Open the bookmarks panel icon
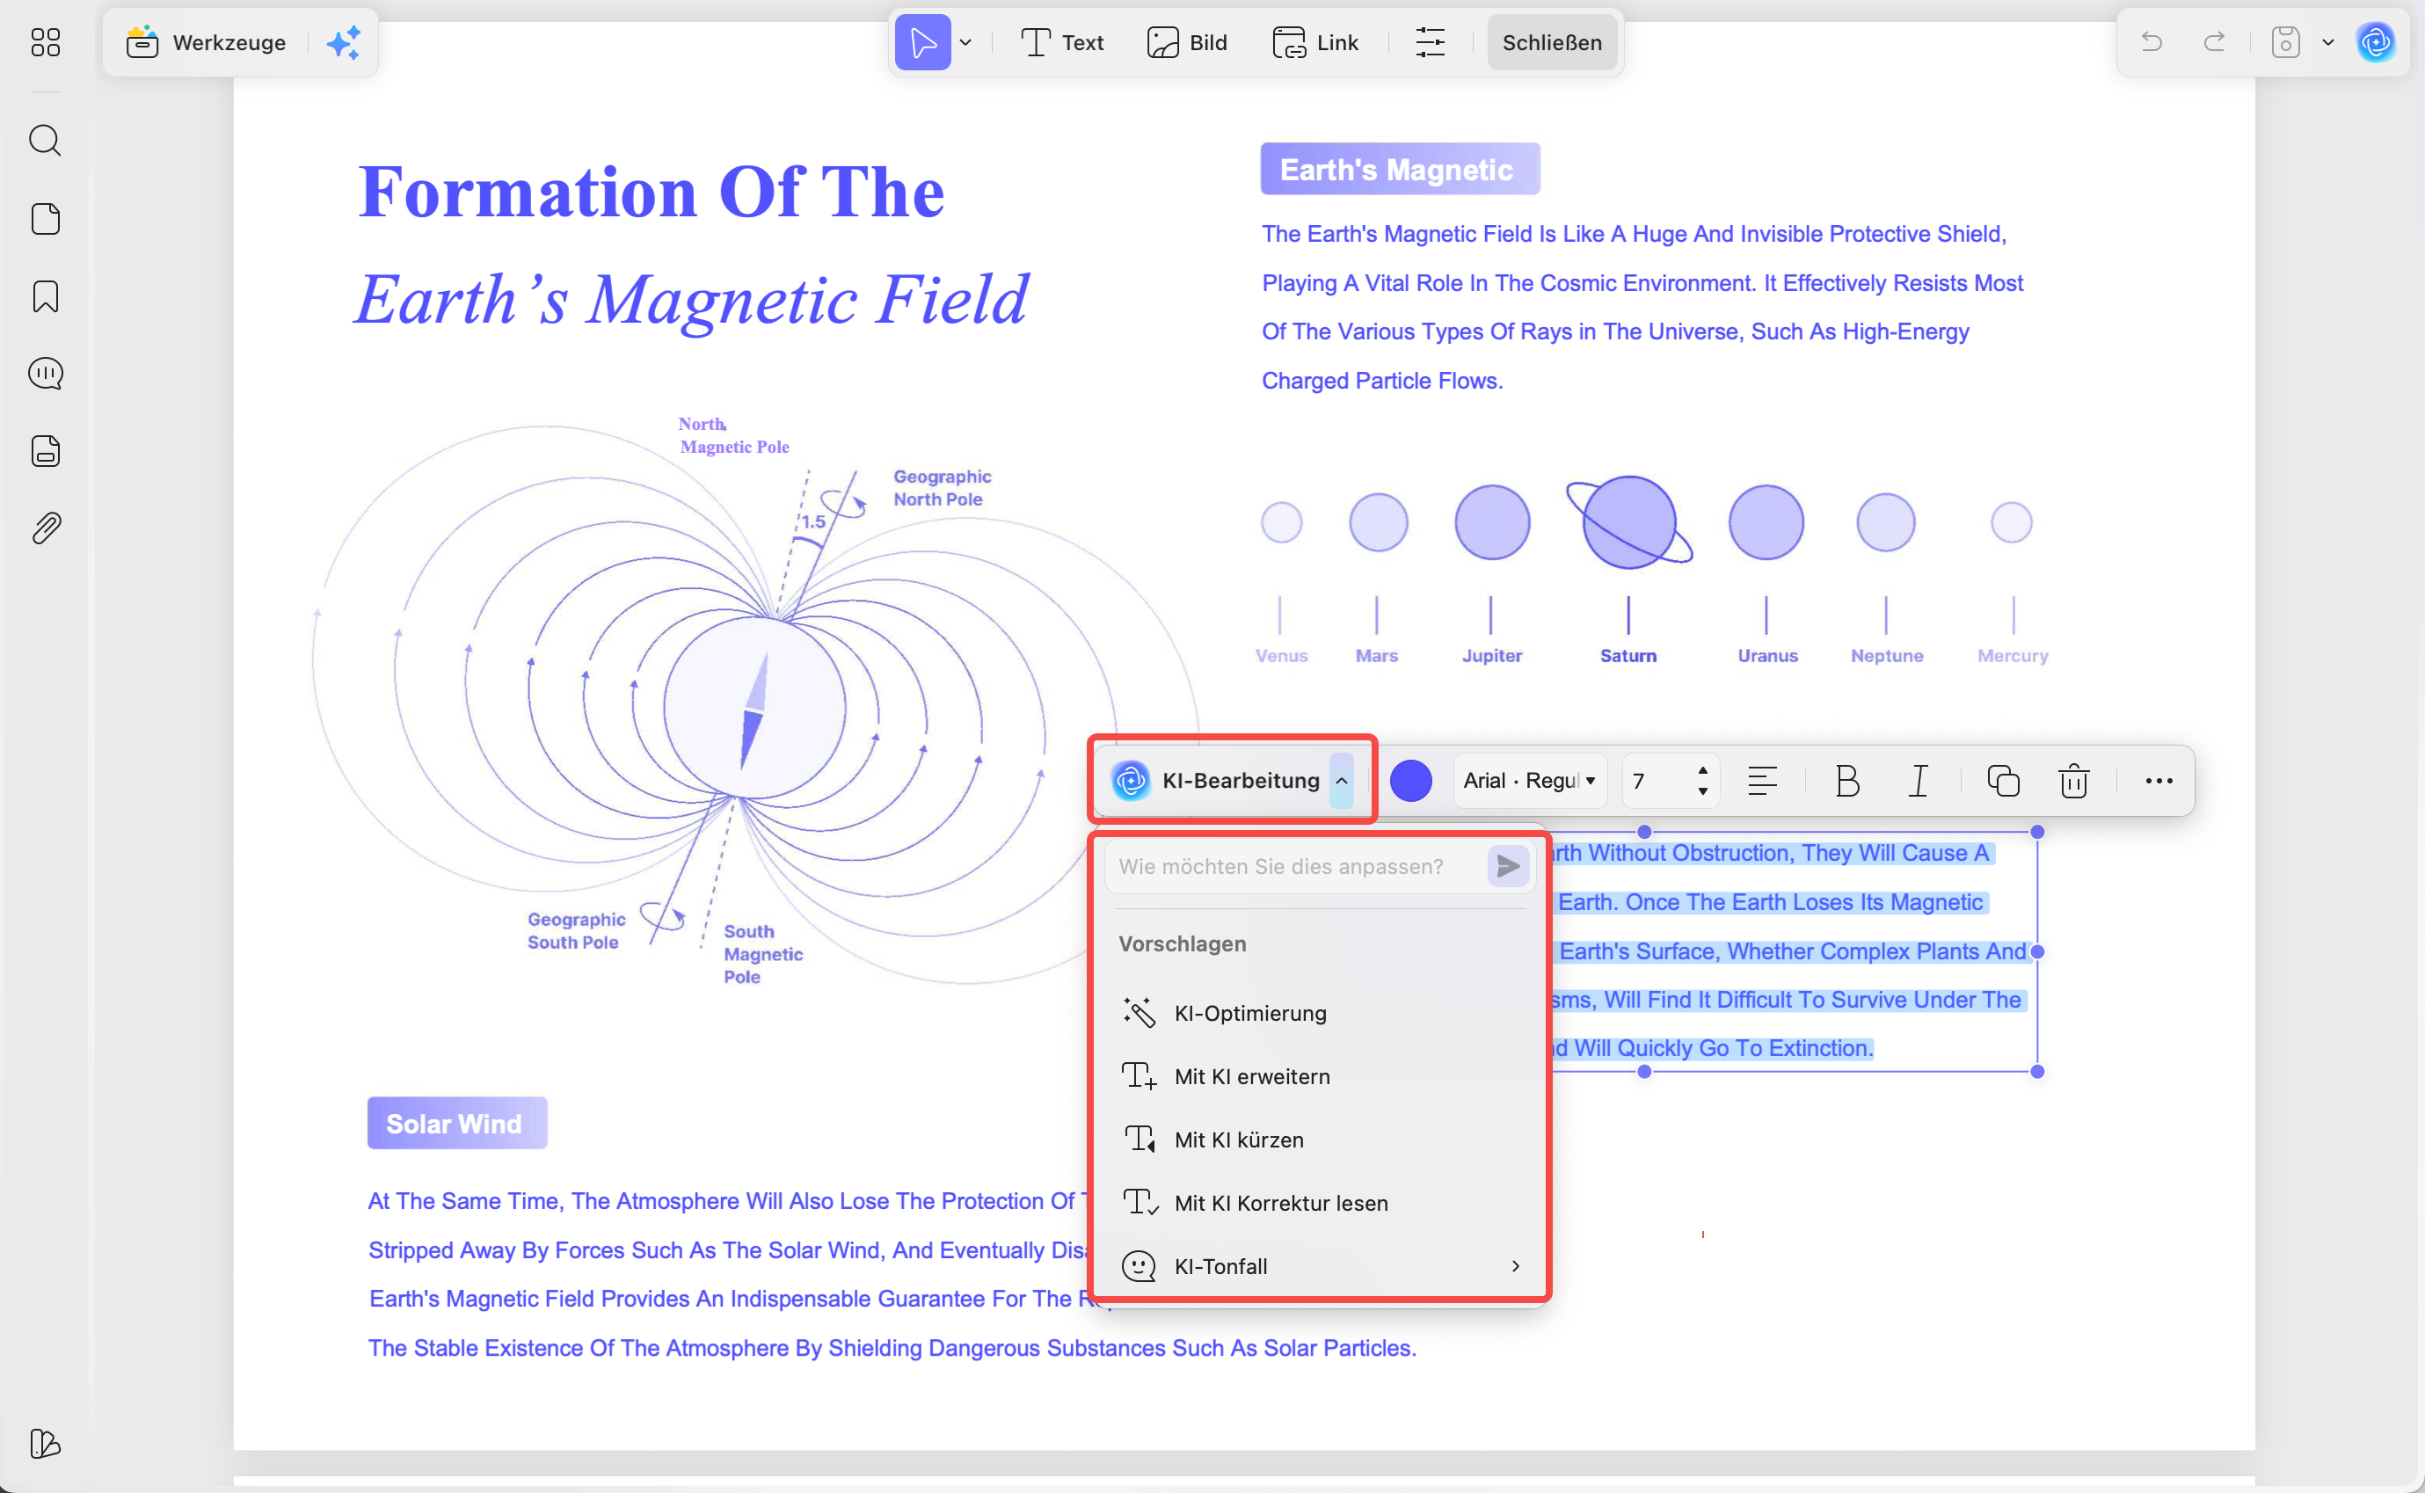Screen dimensions: 2425x1493 click(x=46, y=296)
